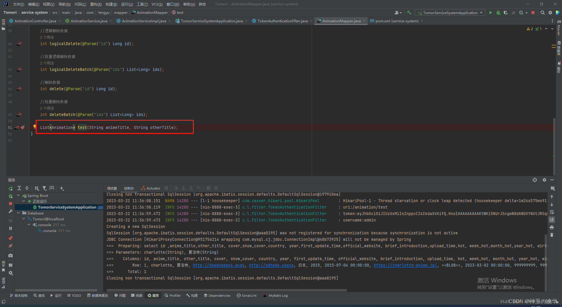Open the SonarLint tool window
Image resolution: width=562 pixels, height=307 pixels.
(246, 296)
